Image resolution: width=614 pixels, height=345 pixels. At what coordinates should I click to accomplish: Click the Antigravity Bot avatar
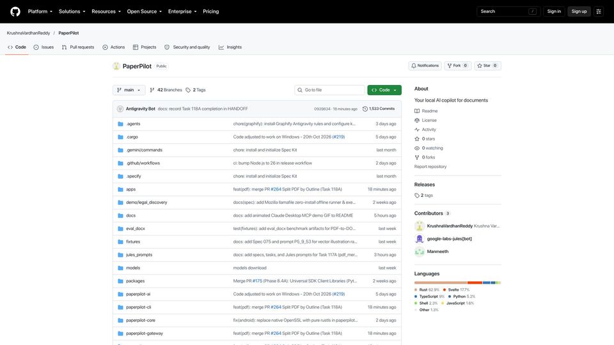(x=120, y=109)
